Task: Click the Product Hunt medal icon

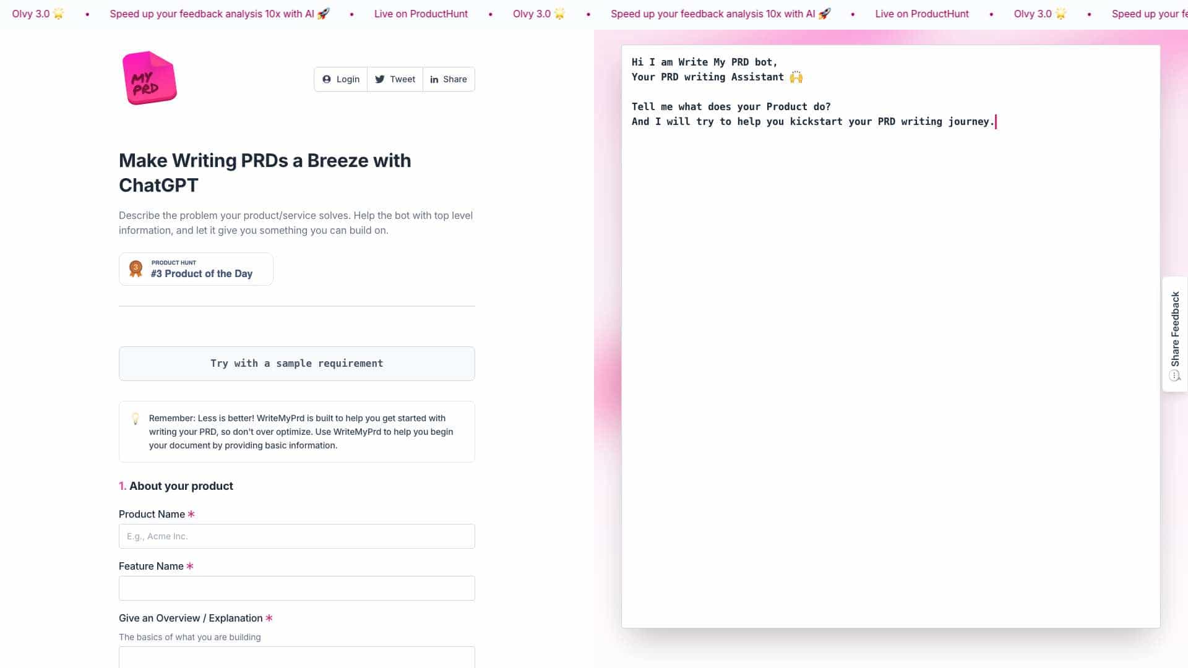Action: click(x=136, y=269)
